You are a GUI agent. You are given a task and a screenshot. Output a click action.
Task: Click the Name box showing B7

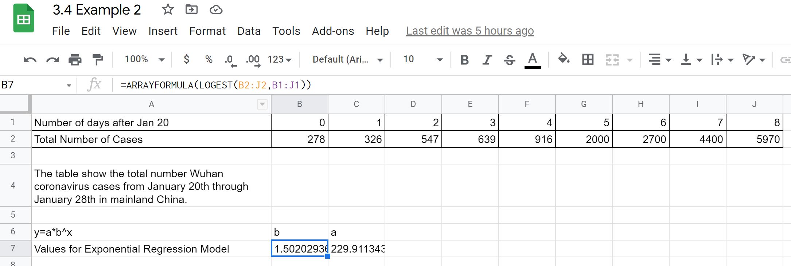point(33,85)
